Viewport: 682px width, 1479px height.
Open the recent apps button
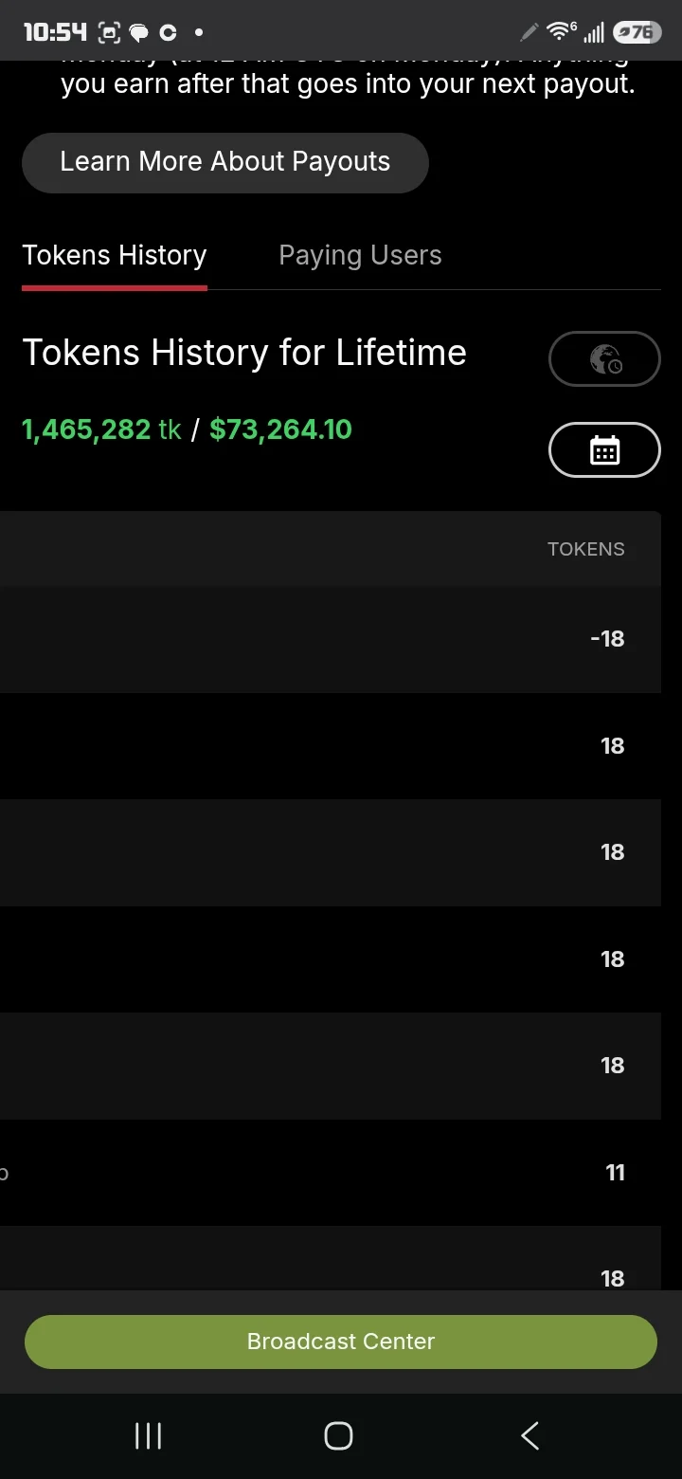pos(148,1435)
